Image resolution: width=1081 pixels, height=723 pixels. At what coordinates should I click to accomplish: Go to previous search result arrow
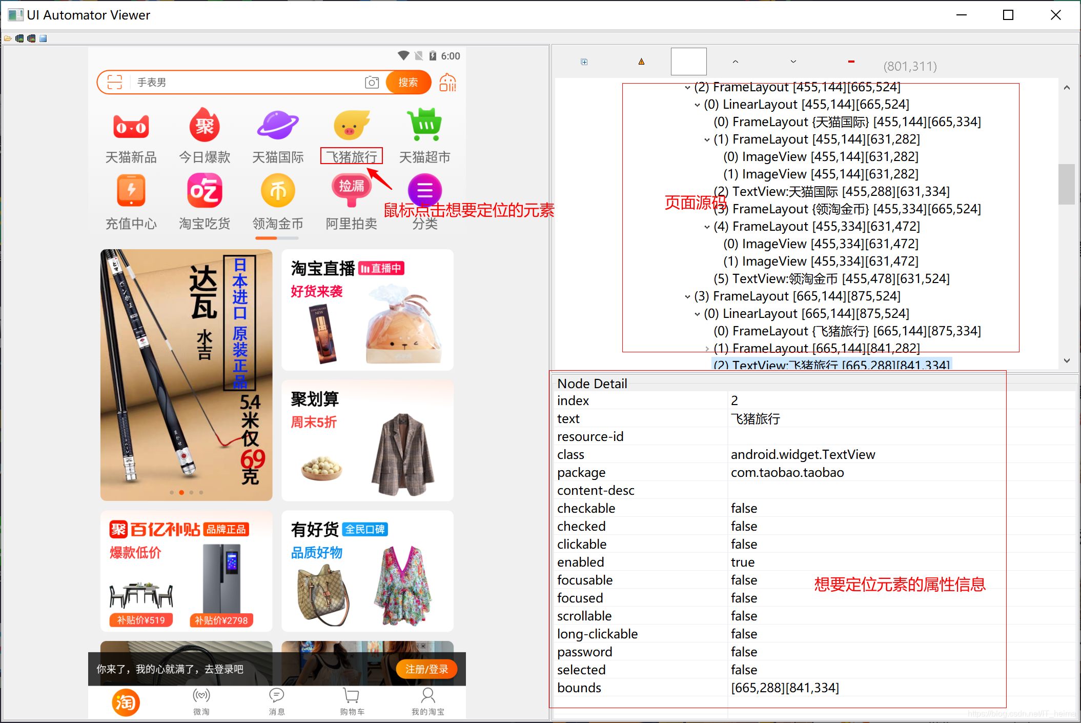pos(735,62)
